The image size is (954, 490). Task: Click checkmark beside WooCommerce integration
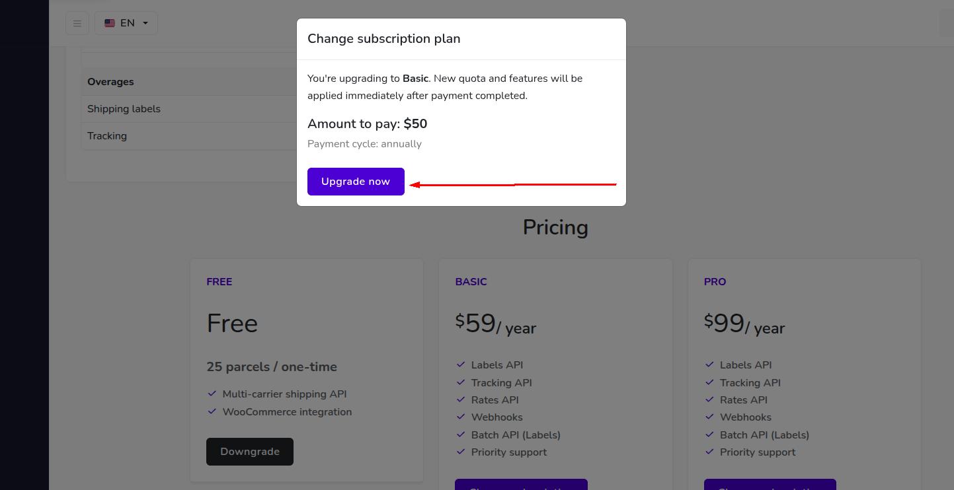click(x=212, y=411)
